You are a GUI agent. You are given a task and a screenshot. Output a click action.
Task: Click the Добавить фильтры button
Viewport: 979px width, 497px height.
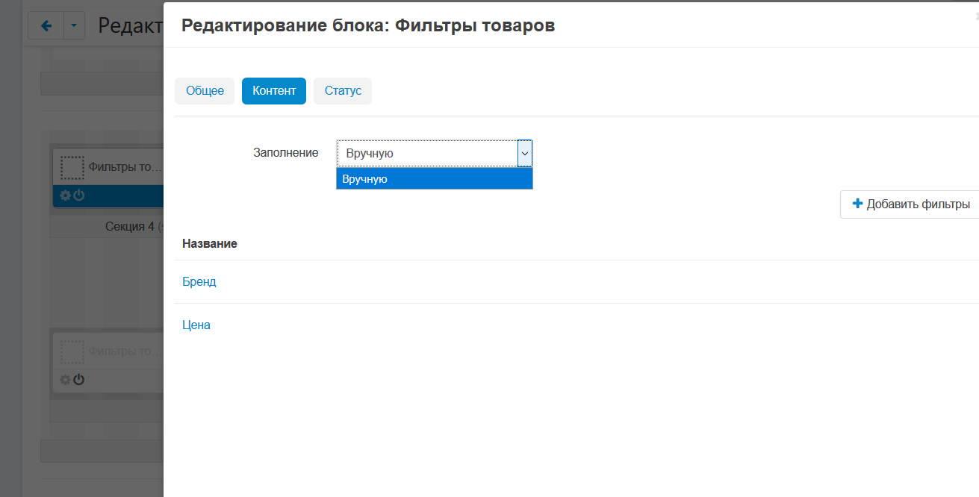(910, 204)
